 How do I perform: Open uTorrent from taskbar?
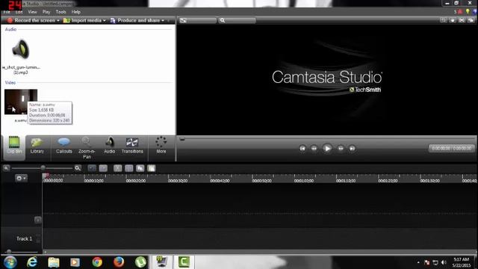[x=140, y=262]
